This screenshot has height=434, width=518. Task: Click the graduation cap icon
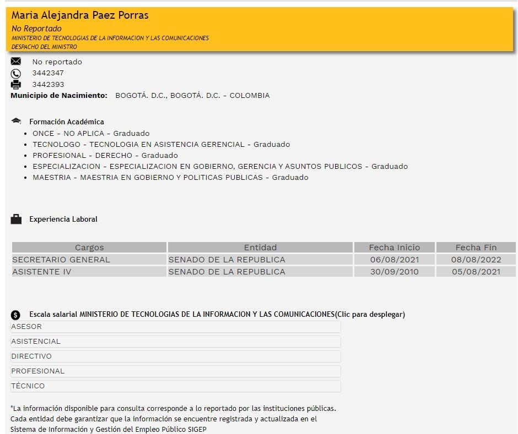pyautogui.click(x=16, y=121)
